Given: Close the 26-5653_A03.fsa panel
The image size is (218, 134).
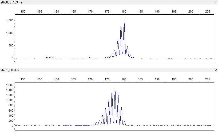Looking at the screenshot, I should 216,2.
